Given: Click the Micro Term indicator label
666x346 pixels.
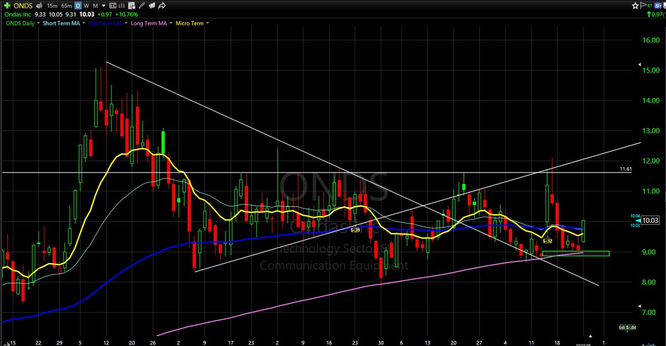Looking at the screenshot, I should [x=189, y=23].
